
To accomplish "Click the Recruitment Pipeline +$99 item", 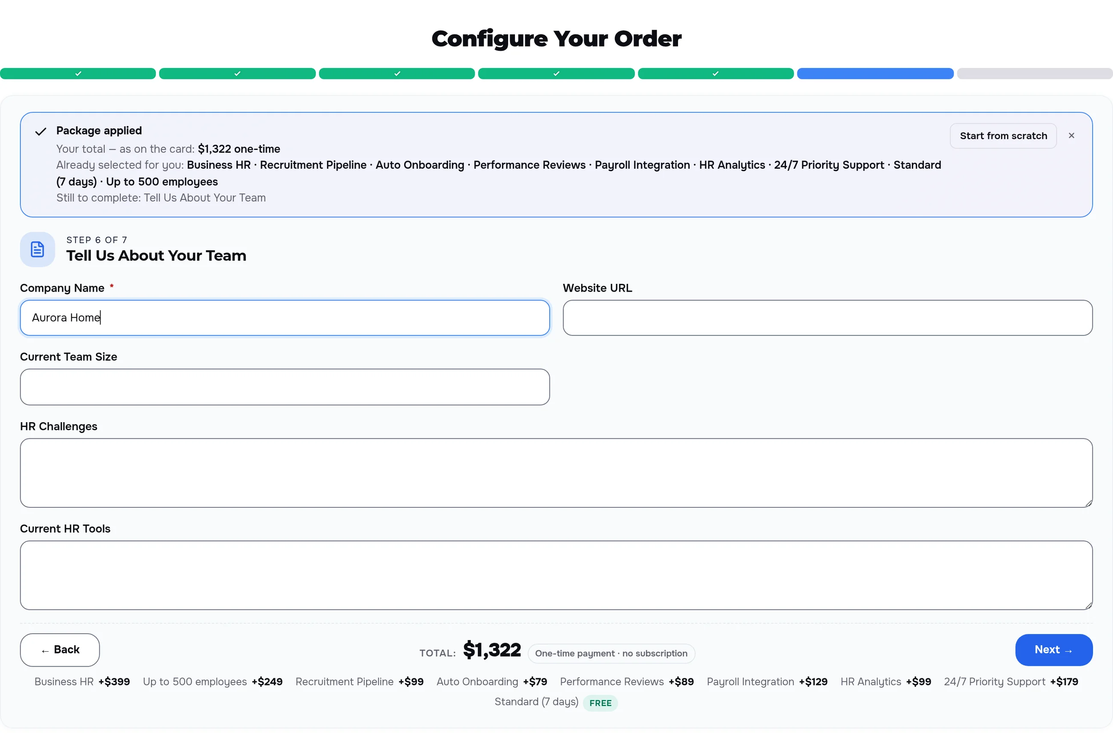I will [359, 681].
